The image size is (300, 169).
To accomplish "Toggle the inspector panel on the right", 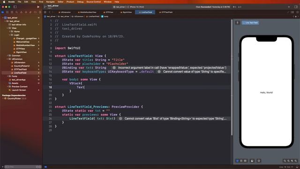I will [296, 7].
